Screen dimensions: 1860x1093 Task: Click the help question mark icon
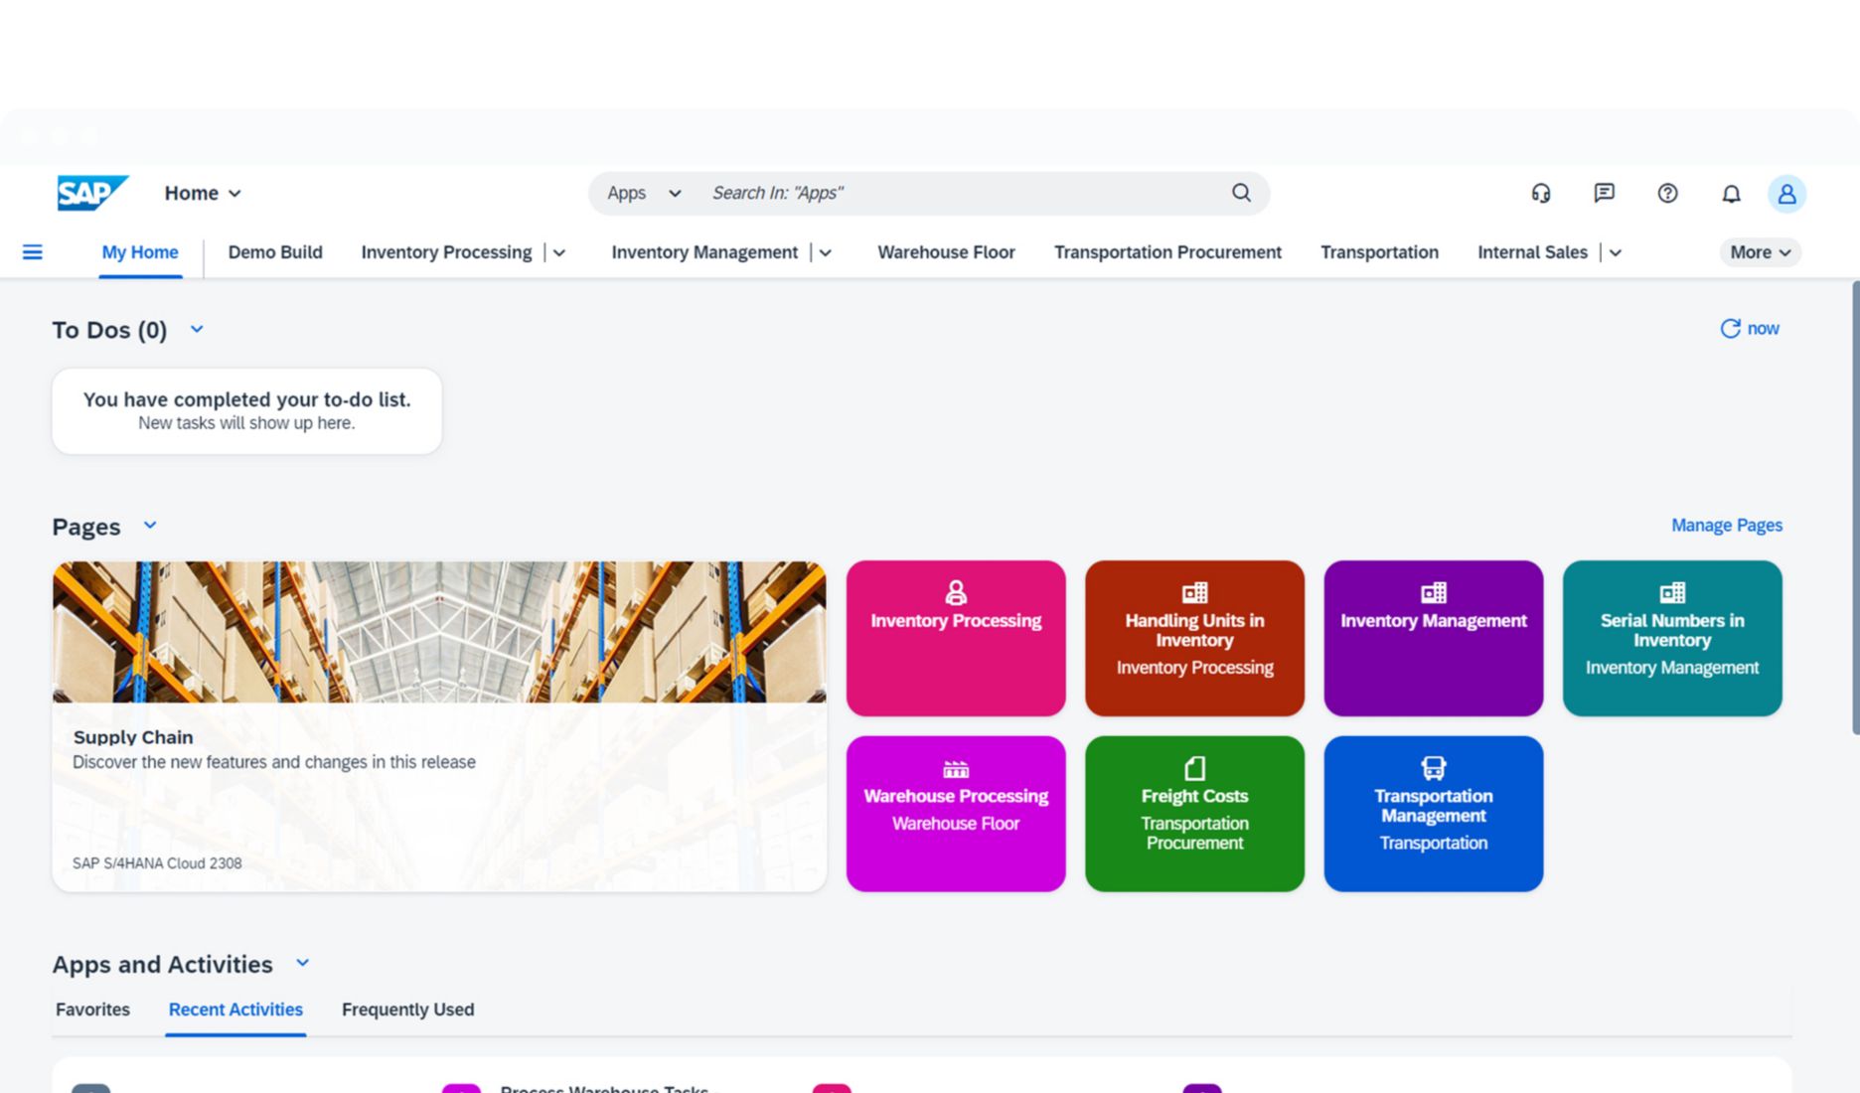(1667, 193)
